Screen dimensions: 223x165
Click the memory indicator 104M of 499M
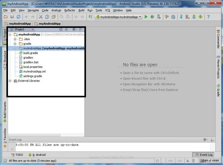[210, 161]
